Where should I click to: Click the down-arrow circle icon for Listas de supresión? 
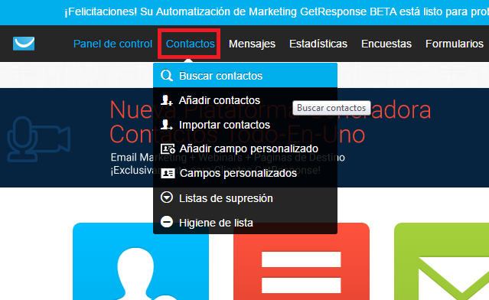coord(167,197)
